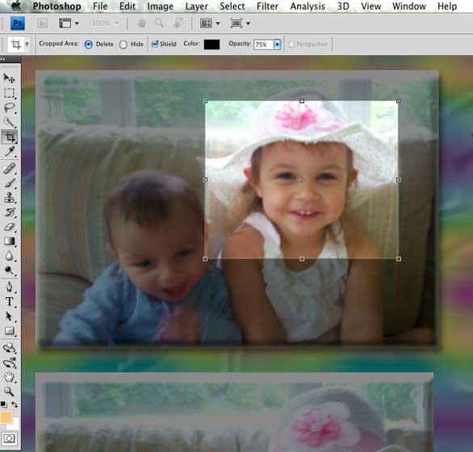Select the Eraser tool
Image resolution: width=473 pixels, height=452 pixels.
9,227
